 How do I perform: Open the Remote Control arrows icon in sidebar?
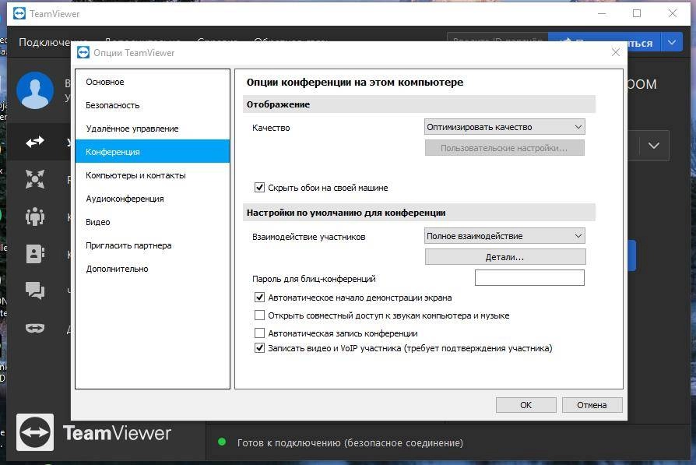click(35, 142)
